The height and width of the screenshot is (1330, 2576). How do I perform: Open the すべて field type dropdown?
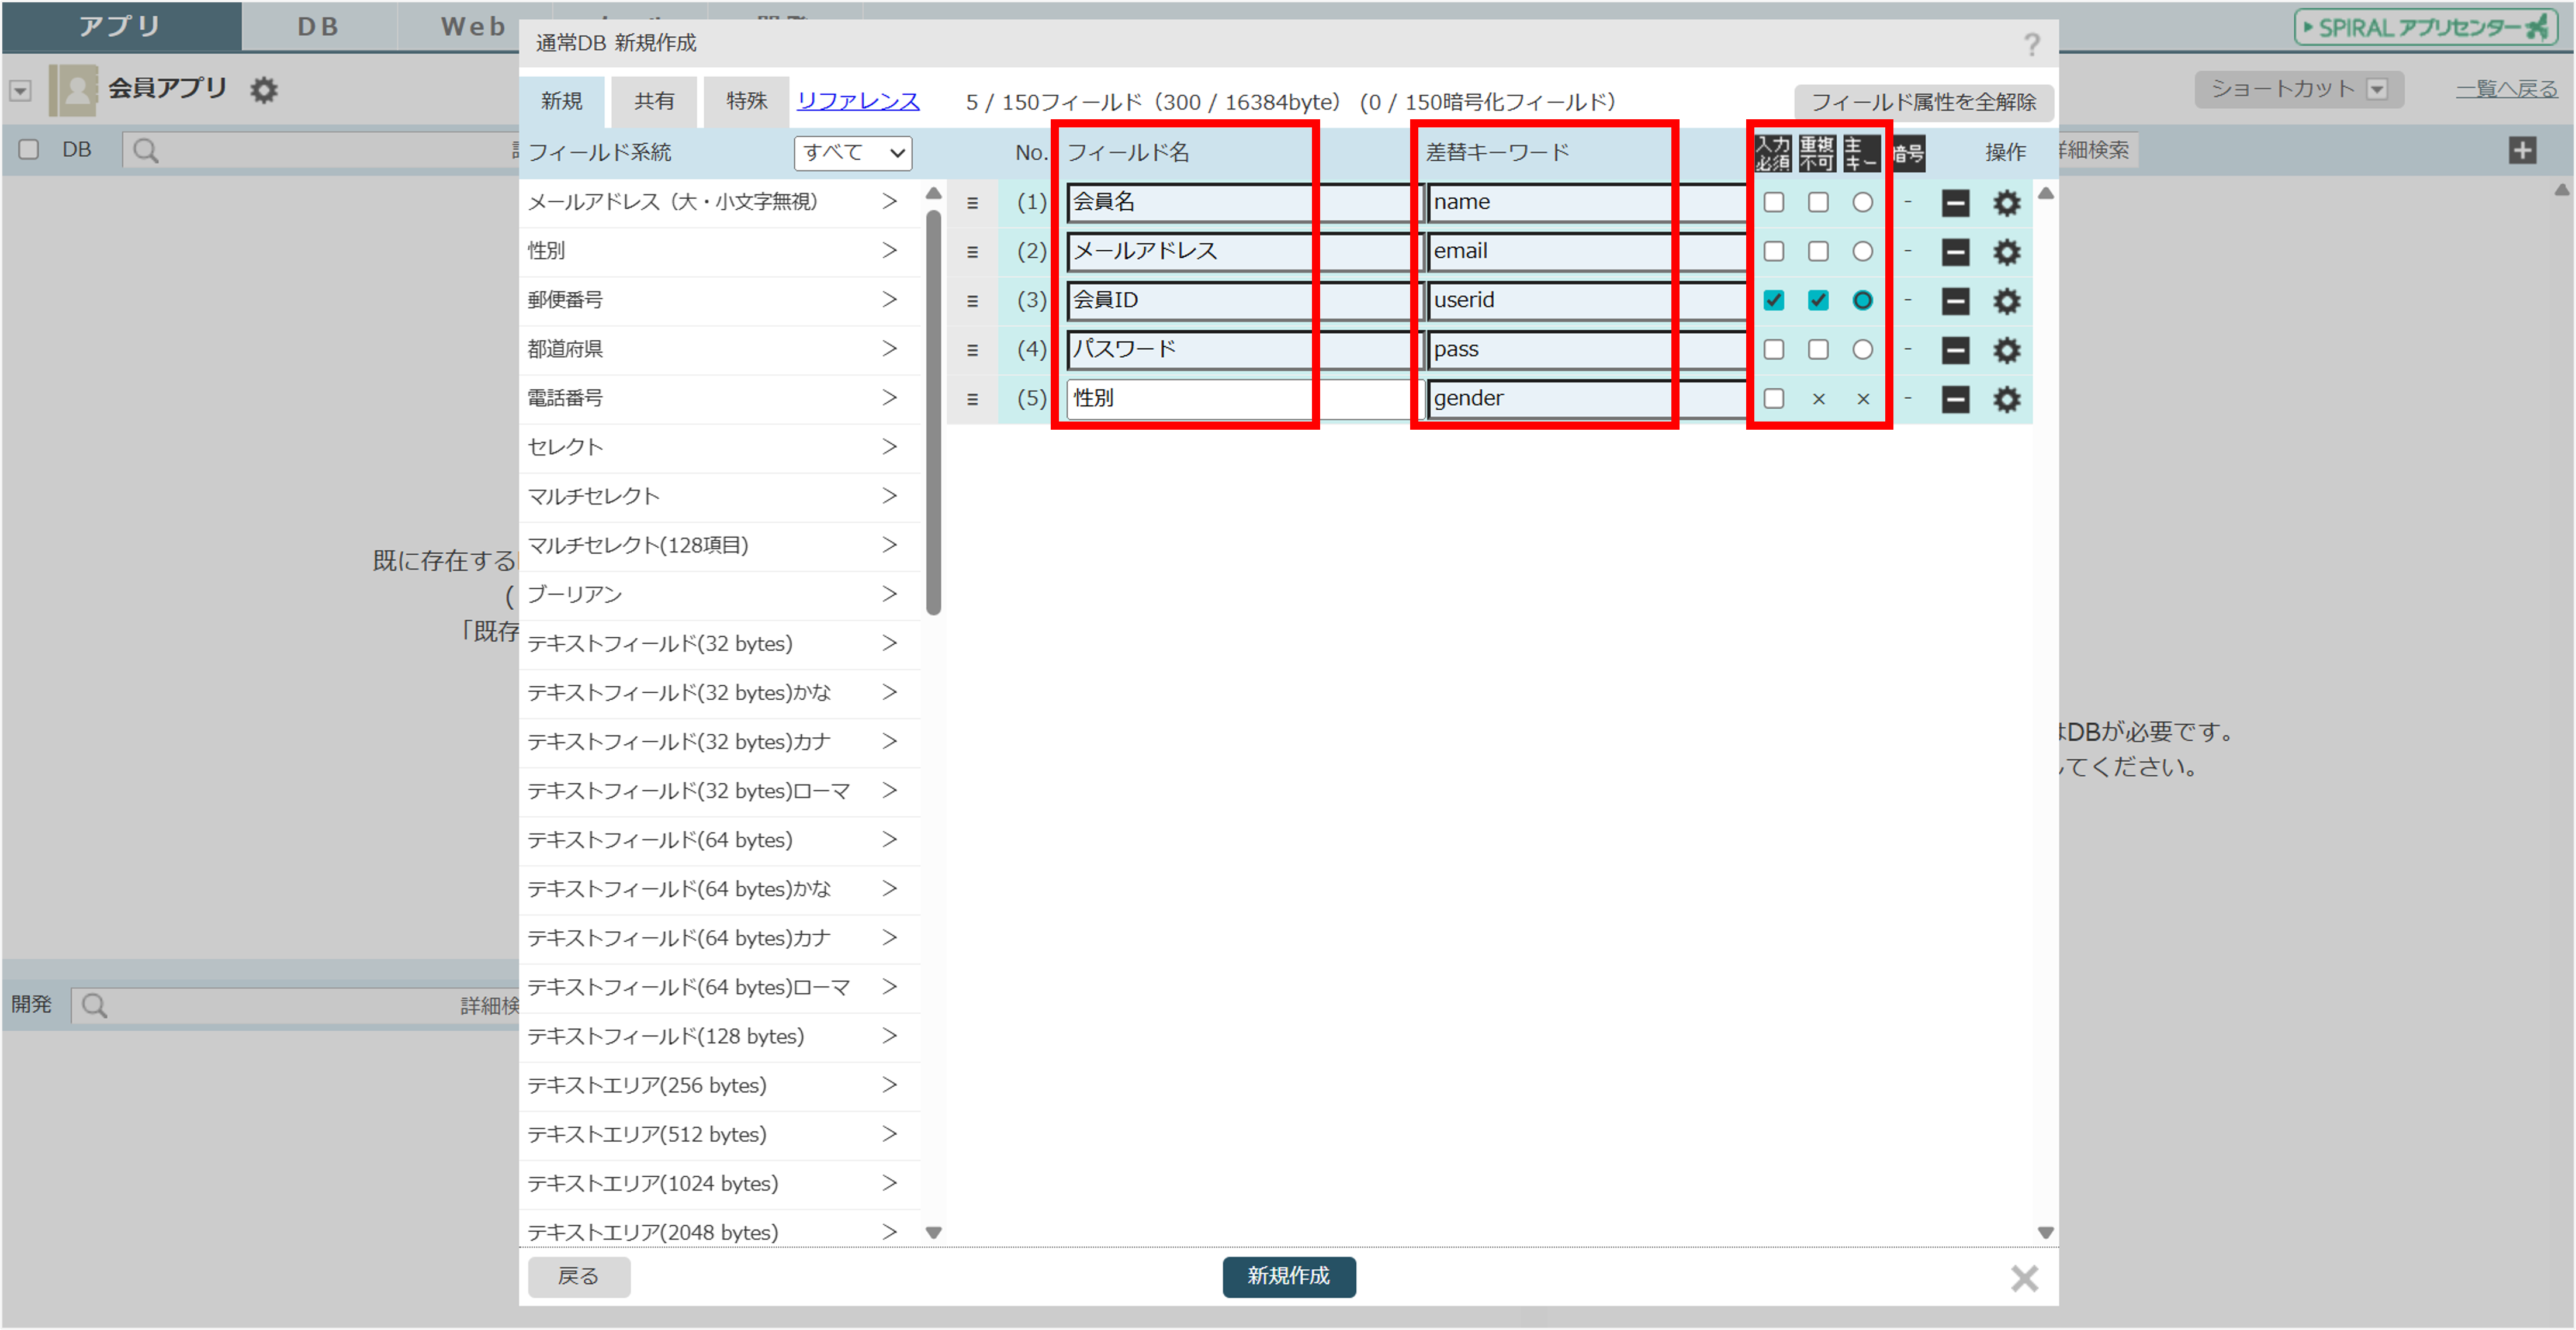pyautogui.click(x=853, y=152)
